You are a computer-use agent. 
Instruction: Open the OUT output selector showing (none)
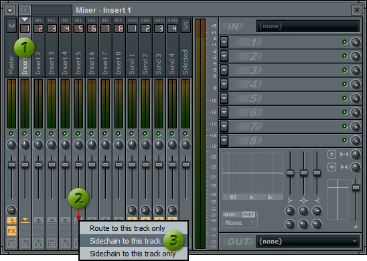(308, 242)
